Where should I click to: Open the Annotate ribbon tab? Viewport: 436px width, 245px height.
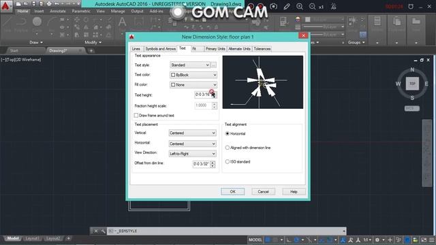coord(58,12)
